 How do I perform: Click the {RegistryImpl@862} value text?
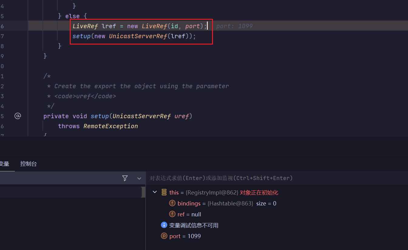click(212, 192)
